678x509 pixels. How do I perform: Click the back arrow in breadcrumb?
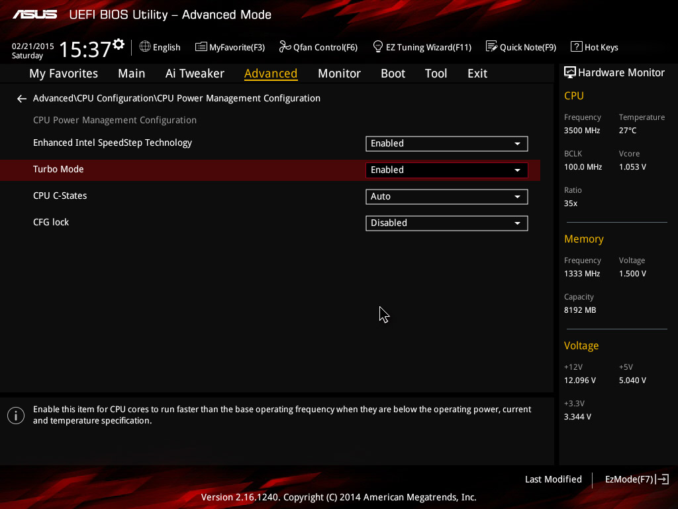point(22,99)
